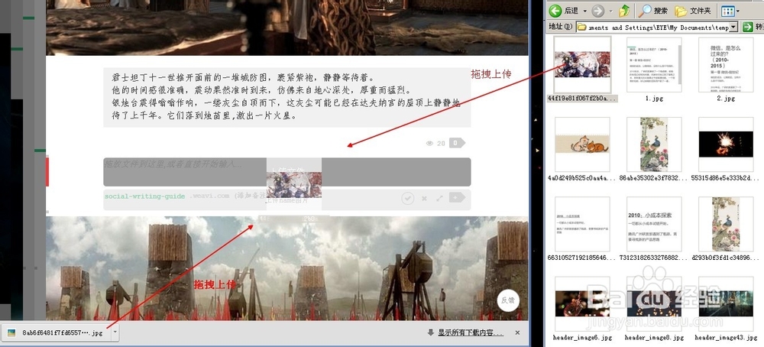This screenshot has height=347, width=764.
Task: Select the 55315d86e5e333b2d sparkler image
Action: coord(726,144)
